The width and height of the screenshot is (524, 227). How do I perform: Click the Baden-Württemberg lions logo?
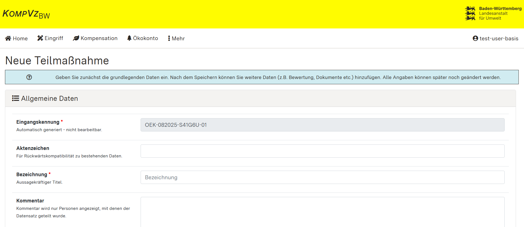tap(470, 14)
